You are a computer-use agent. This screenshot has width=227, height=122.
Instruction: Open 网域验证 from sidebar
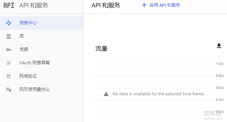pos(41,76)
